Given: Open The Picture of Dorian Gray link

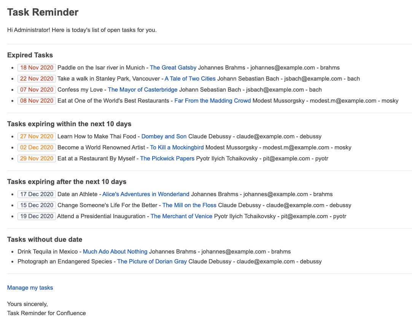Looking at the screenshot, I should (x=152, y=262).
